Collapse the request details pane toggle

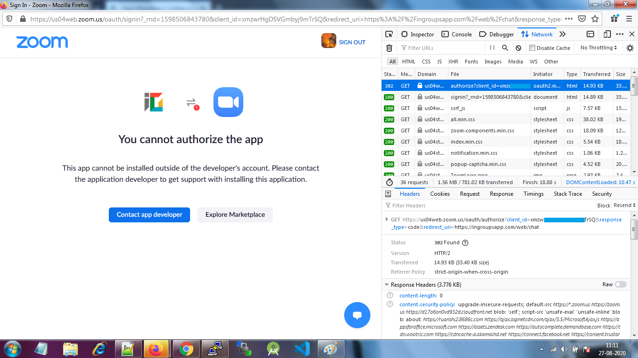tap(388, 194)
